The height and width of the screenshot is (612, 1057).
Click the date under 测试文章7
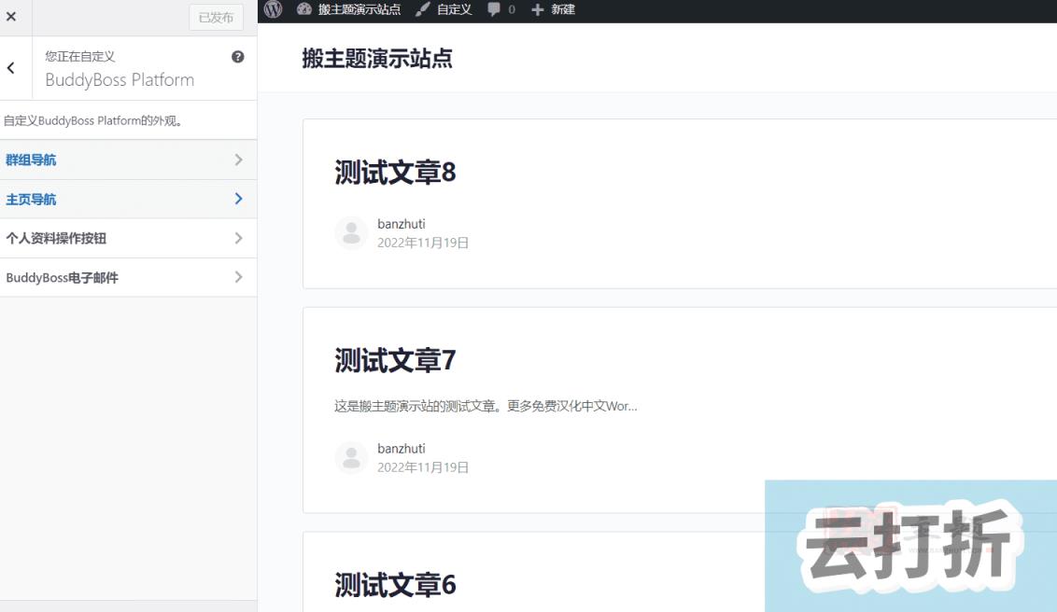tap(423, 467)
